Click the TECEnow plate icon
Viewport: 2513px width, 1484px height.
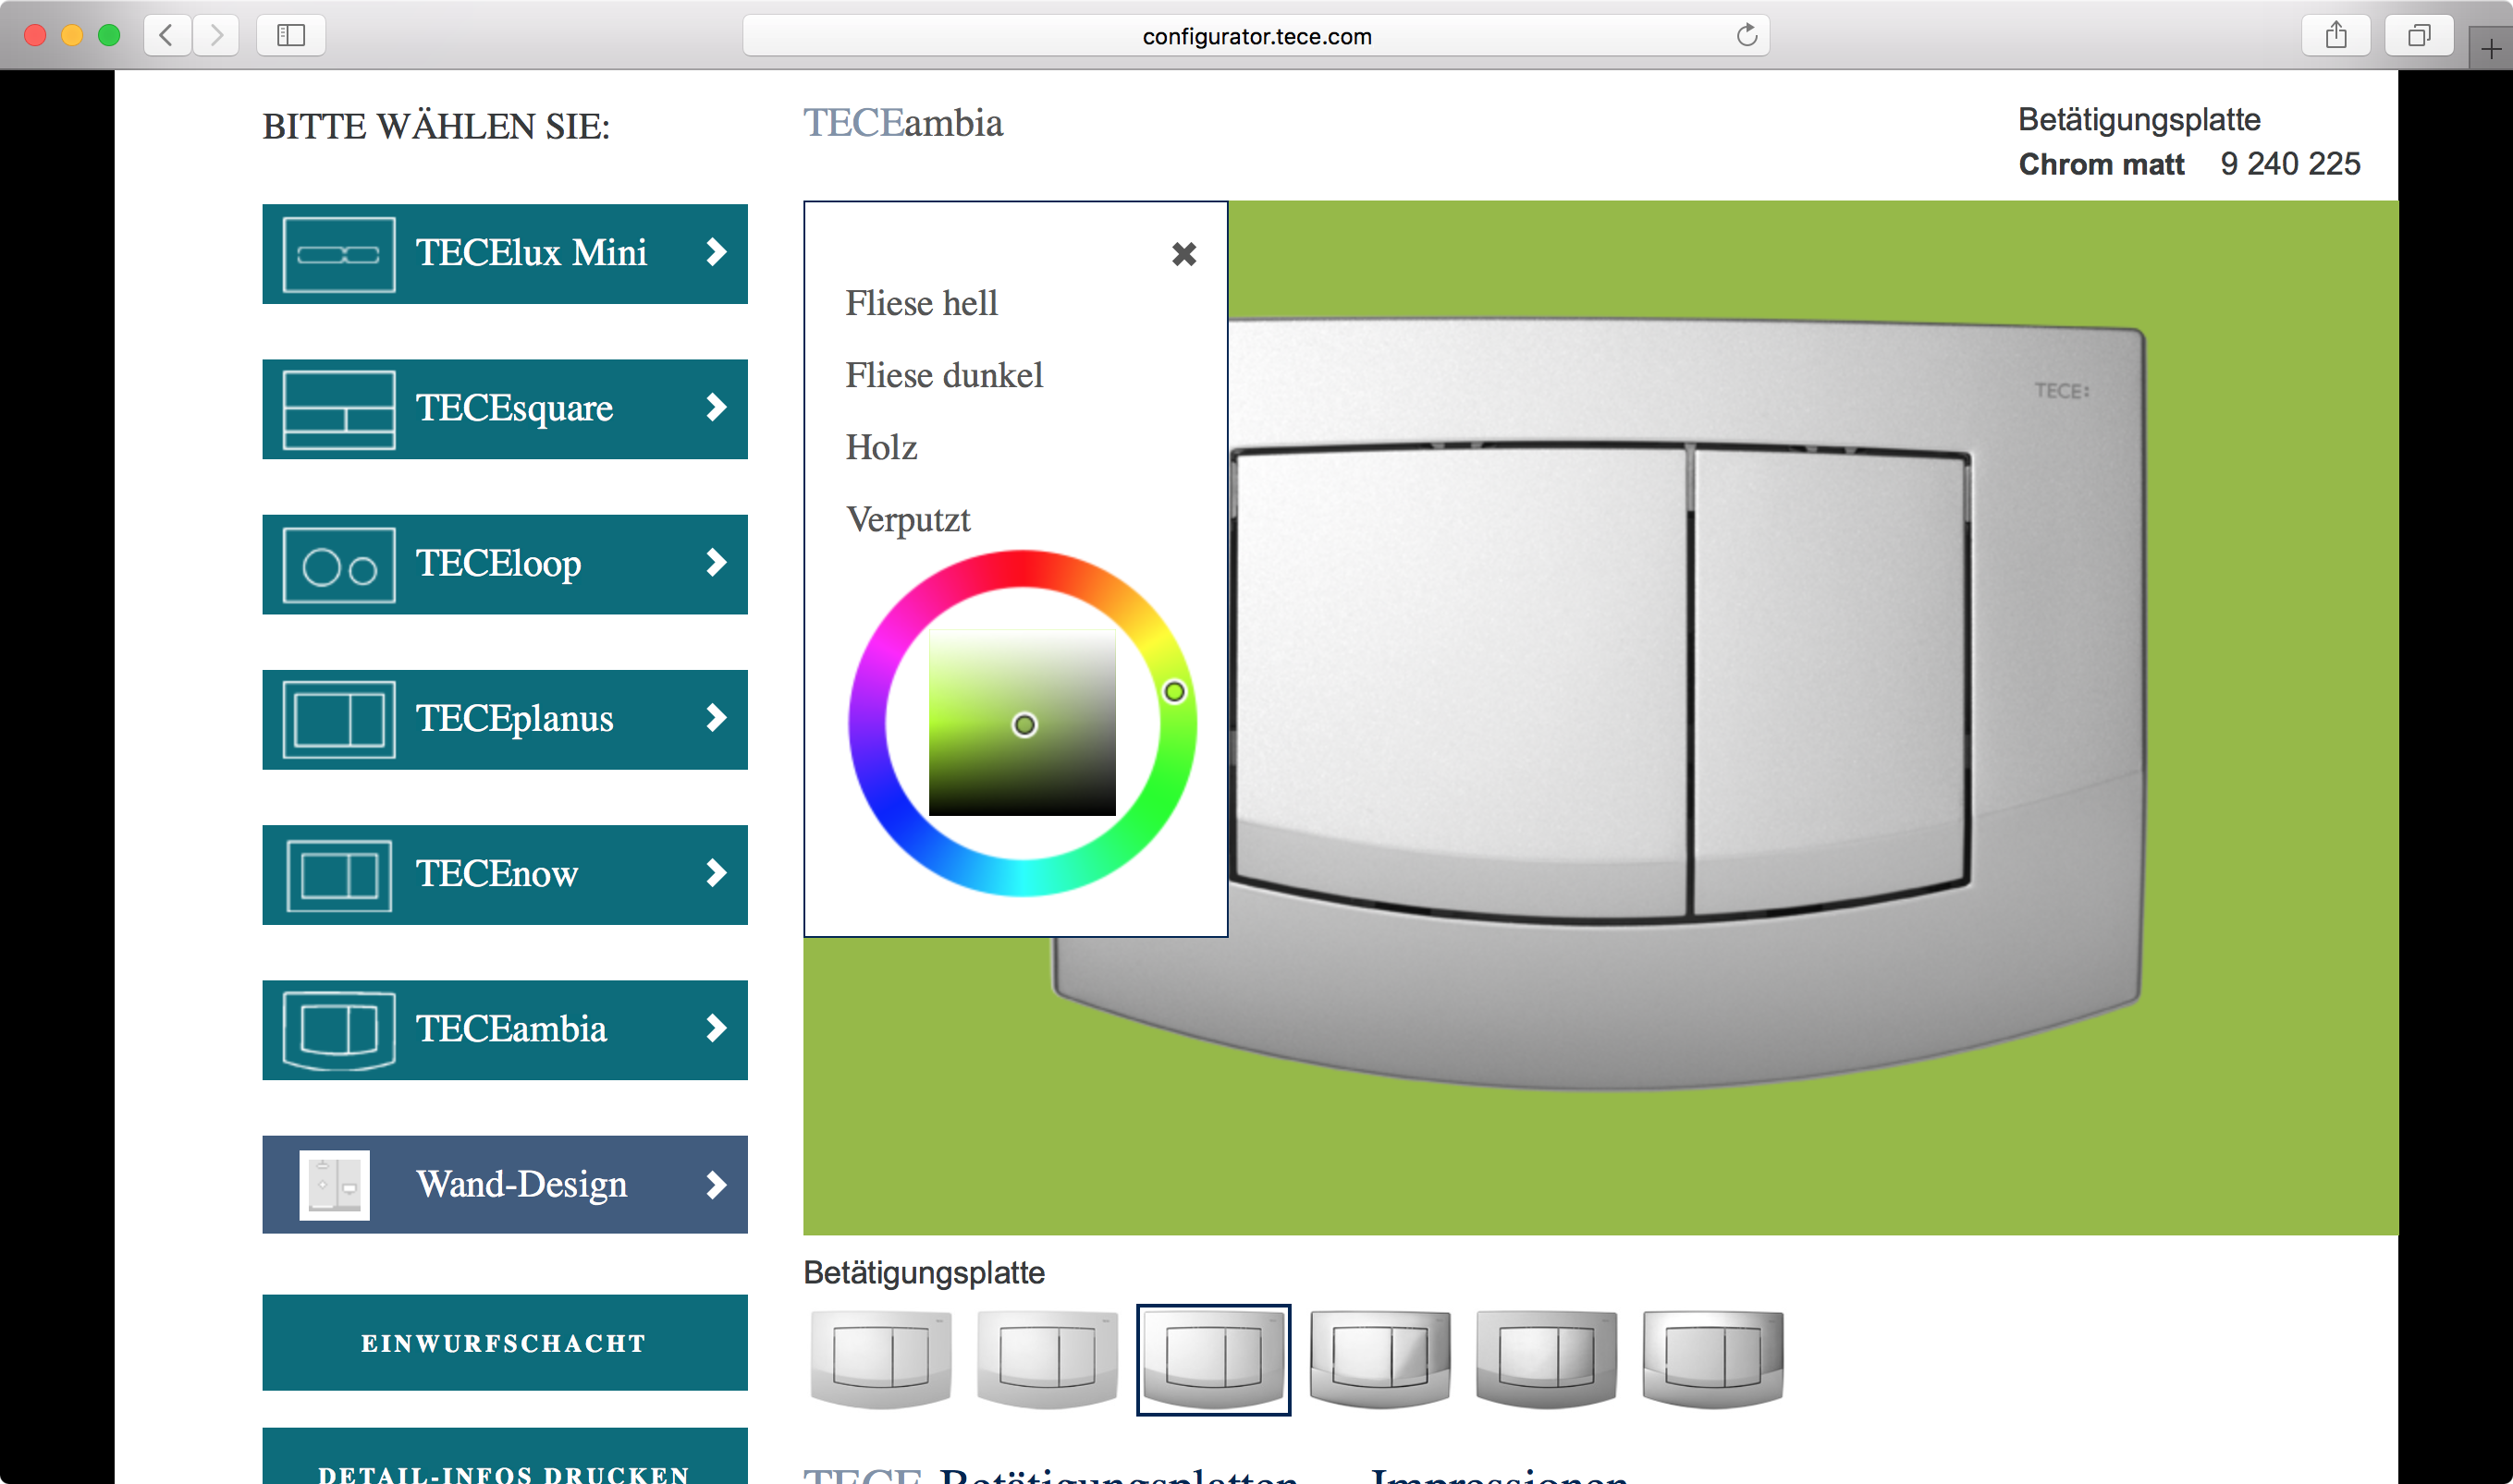pos(335,874)
